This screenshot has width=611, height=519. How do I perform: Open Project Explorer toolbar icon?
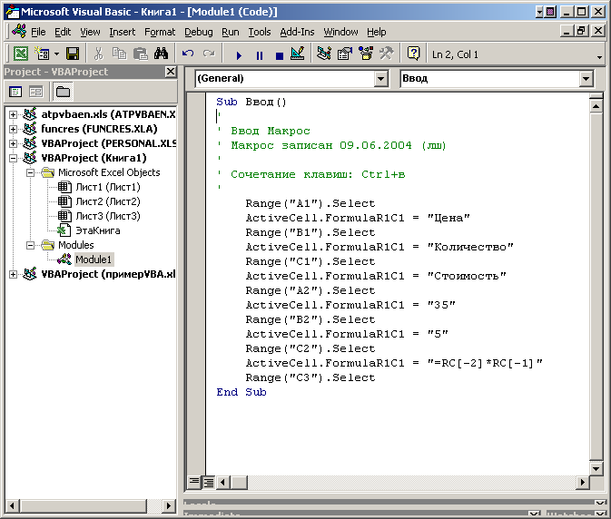tap(324, 54)
